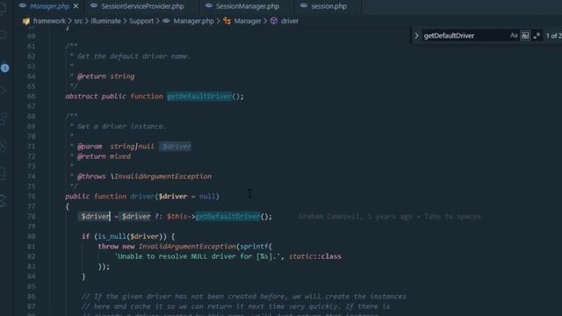Click the PHP icon before Manager.php breadcrumb

166,21
